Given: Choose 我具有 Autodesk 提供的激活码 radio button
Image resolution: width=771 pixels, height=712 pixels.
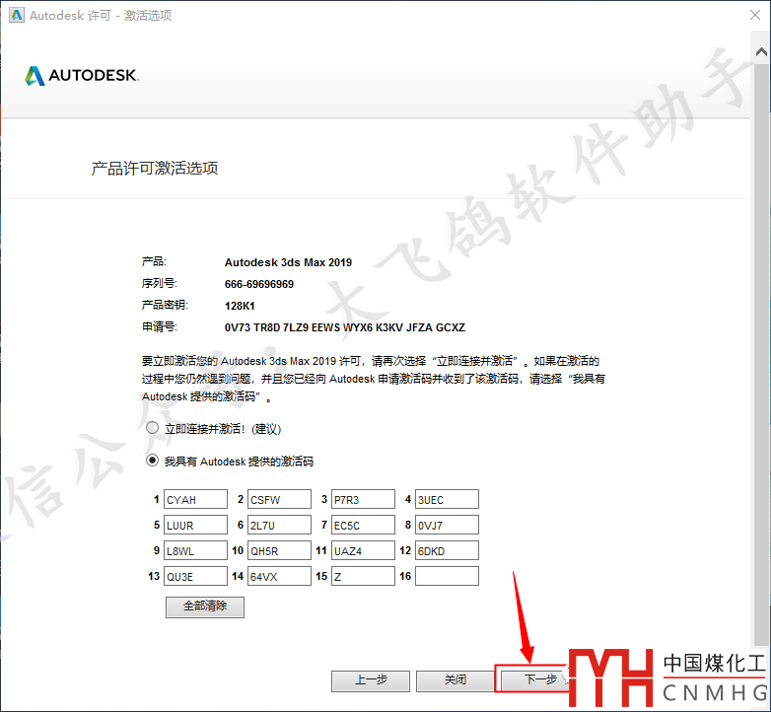Looking at the screenshot, I should pyautogui.click(x=152, y=461).
